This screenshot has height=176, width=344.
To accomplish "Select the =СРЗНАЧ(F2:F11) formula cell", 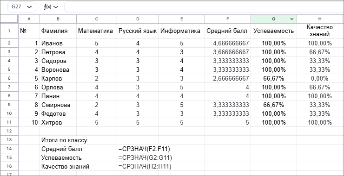I will tap(138, 149).
